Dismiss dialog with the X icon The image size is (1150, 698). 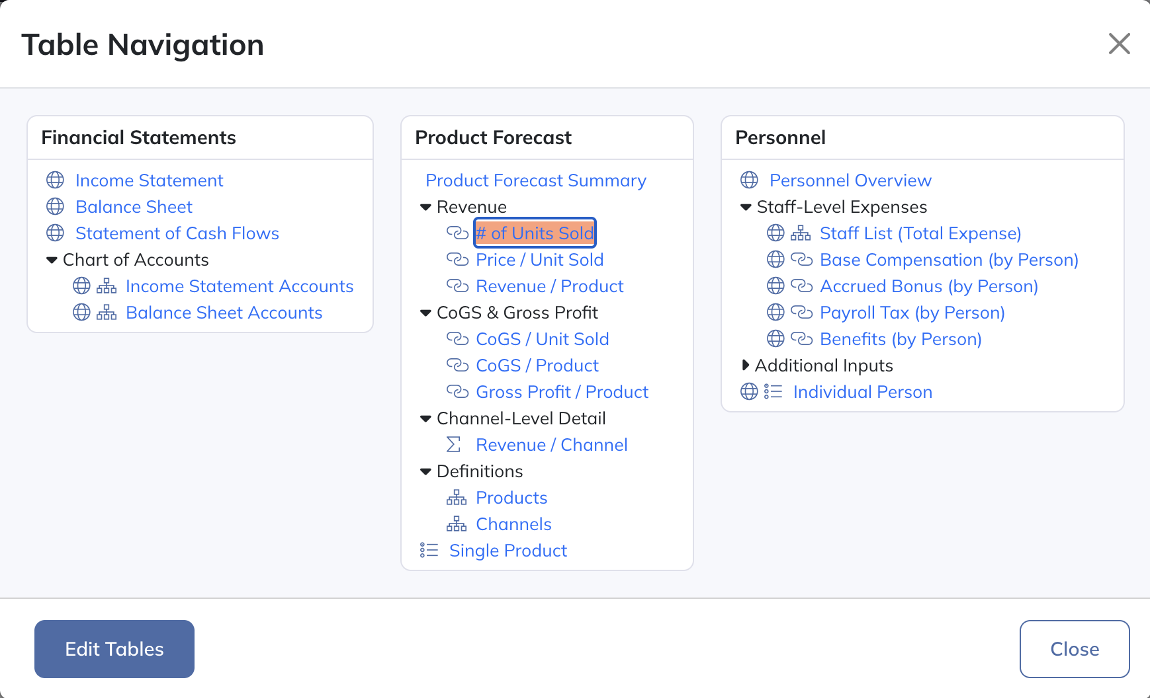pyautogui.click(x=1119, y=44)
